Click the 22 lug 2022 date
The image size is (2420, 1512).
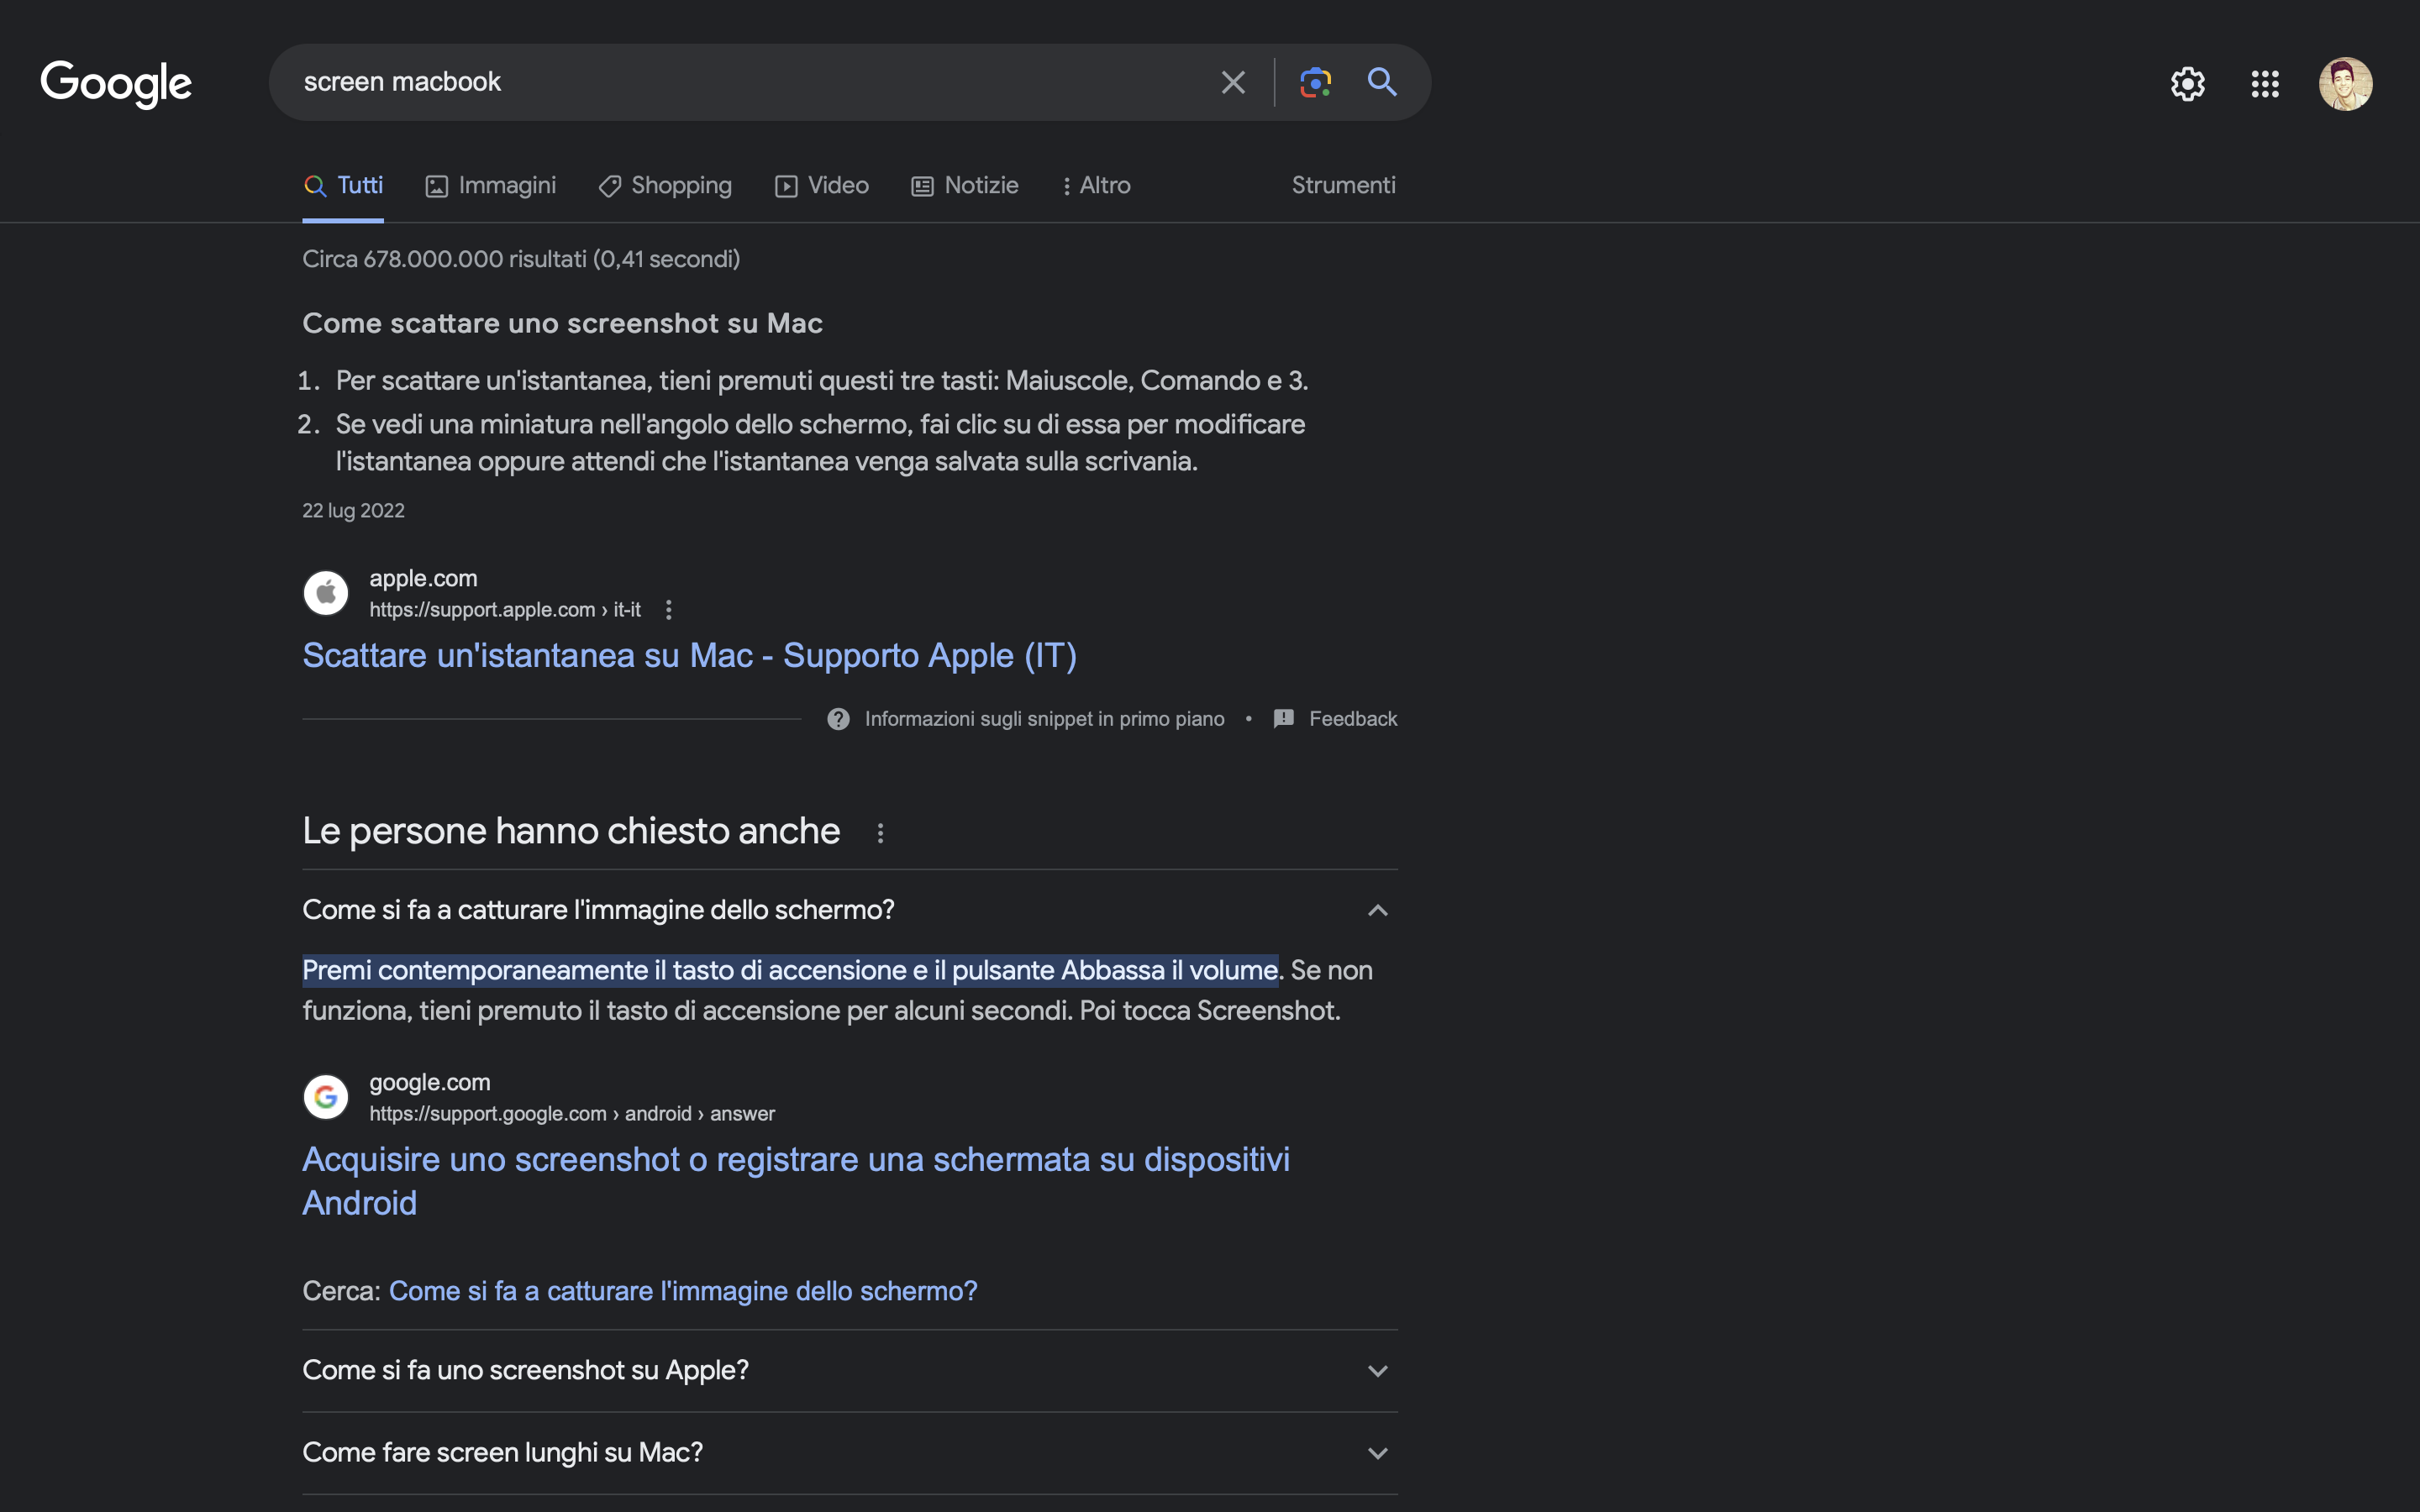pyautogui.click(x=354, y=511)
